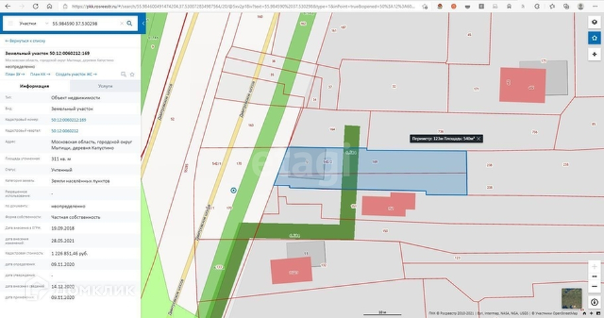Close the perimeter and area measurement tooltip
This screenshot has width=604, height=318.
coord(479,138)
